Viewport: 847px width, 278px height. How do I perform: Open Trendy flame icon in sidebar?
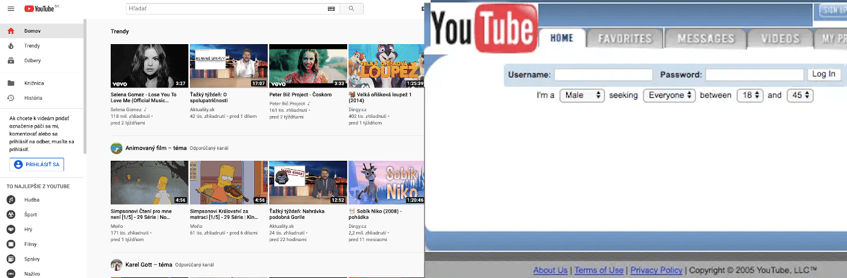click(11, 46)
